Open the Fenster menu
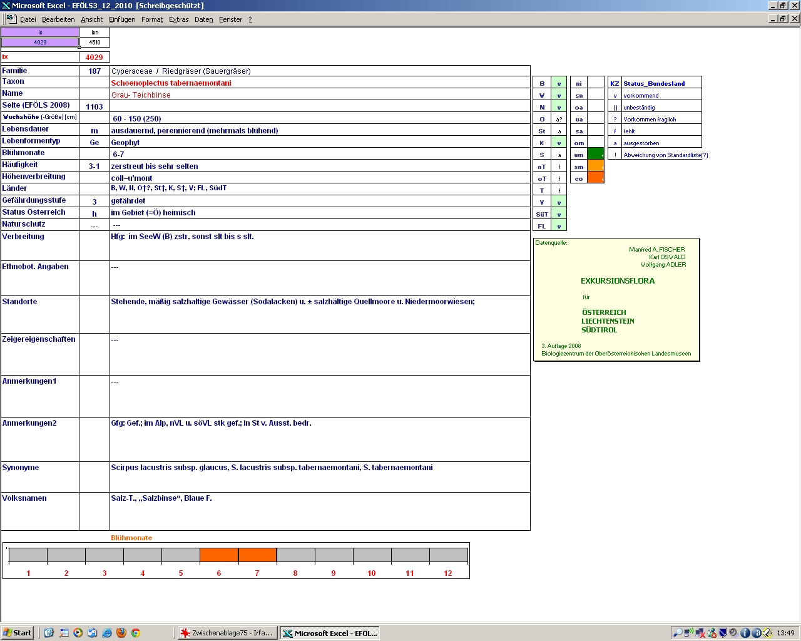This screenshot has height=641, width=801. click(x=230, y=19)
